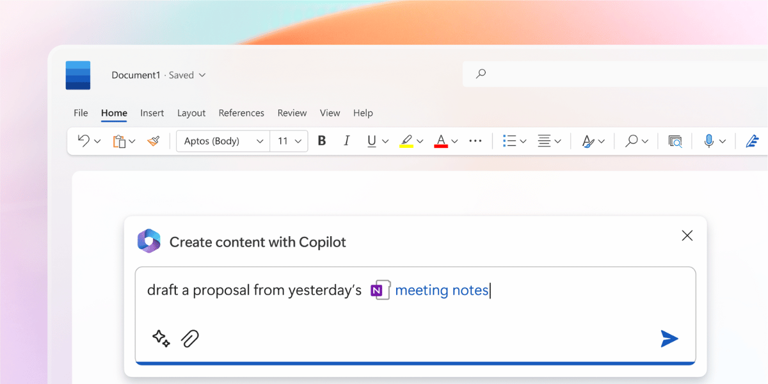Open the View tab

[x=330, y=113]
